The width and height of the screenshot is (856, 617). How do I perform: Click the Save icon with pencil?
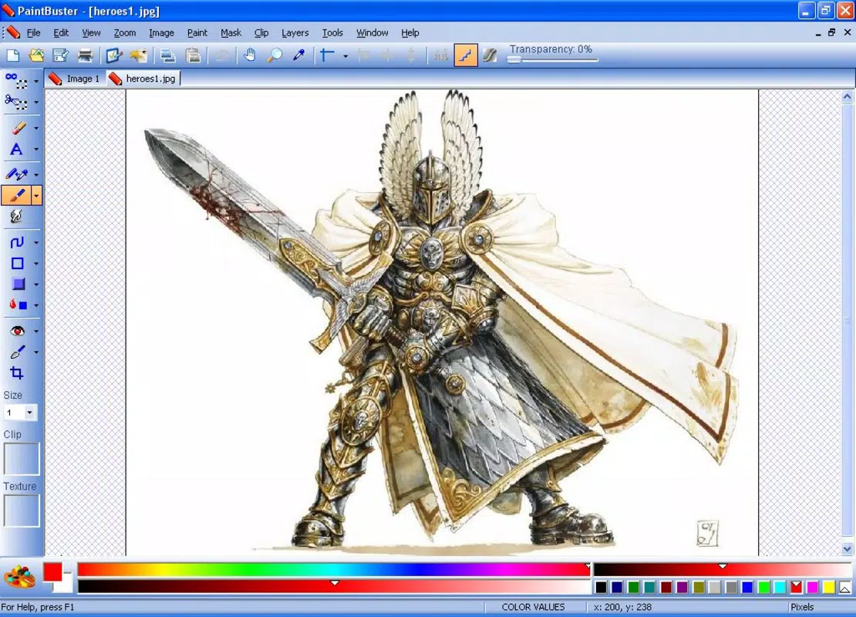coord(60,56)
